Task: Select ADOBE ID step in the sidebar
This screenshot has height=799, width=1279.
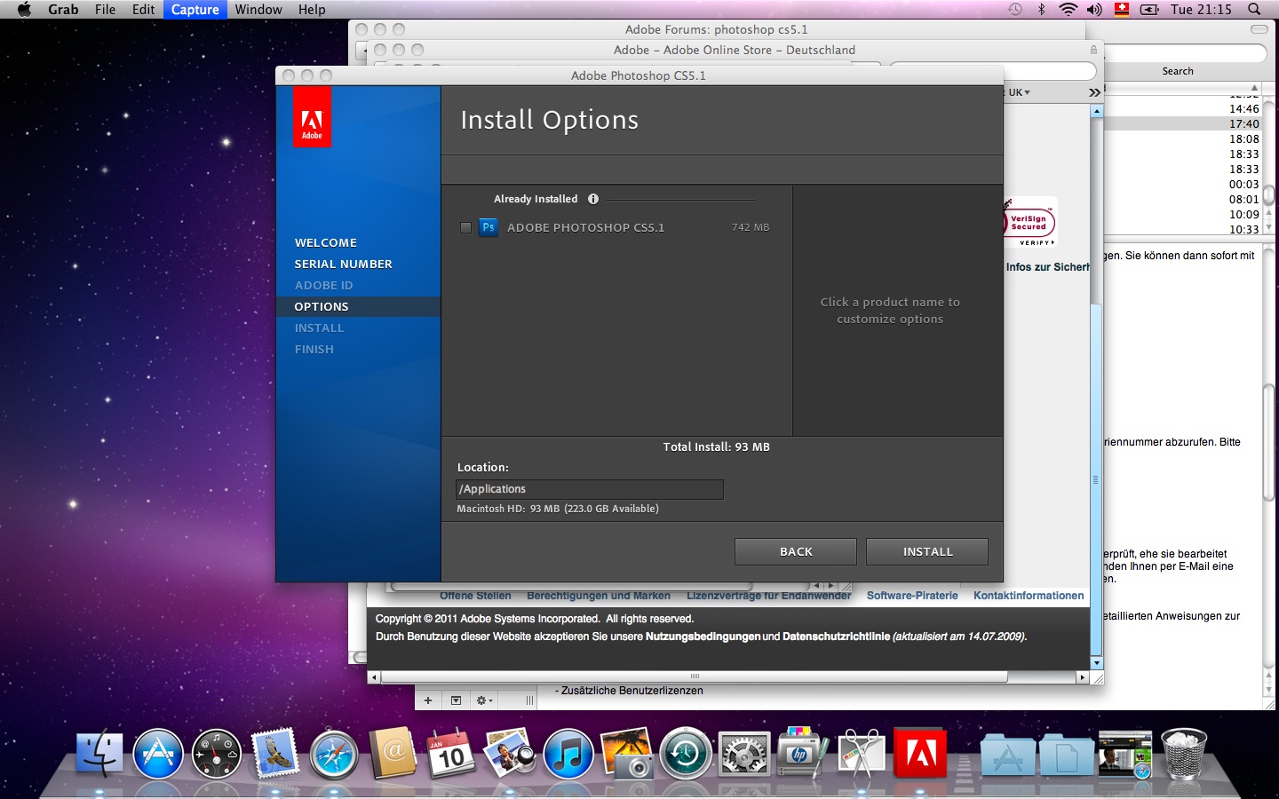Action: click(323, 285)
